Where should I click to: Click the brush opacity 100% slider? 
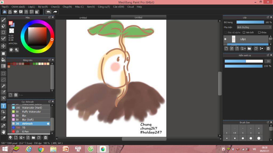[244, 66]
